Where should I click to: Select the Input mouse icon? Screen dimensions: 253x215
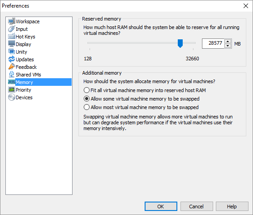12,29
